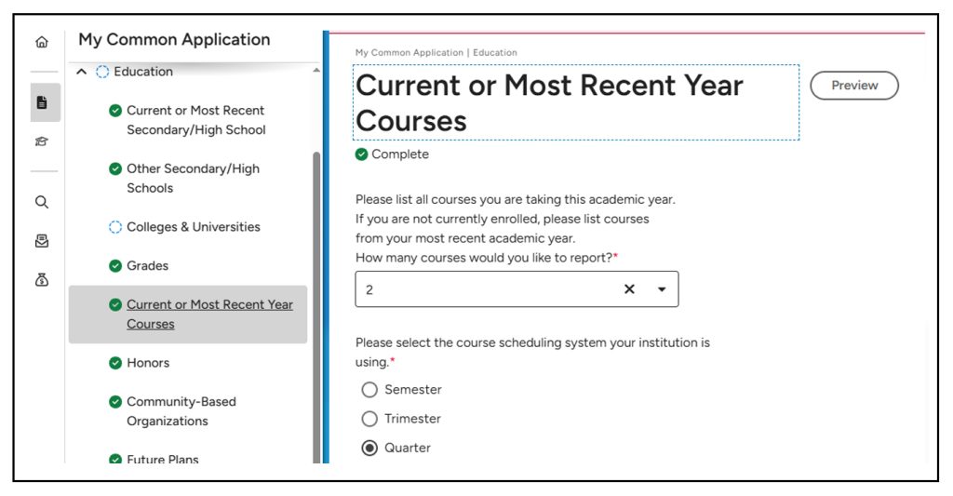Open the application document icon
This screenshot has width=953, height=496.
[41, 102]
